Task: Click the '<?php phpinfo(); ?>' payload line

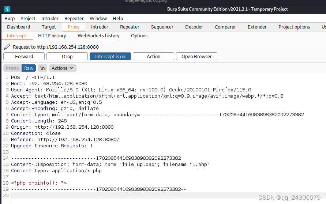Action: (39, 183)
